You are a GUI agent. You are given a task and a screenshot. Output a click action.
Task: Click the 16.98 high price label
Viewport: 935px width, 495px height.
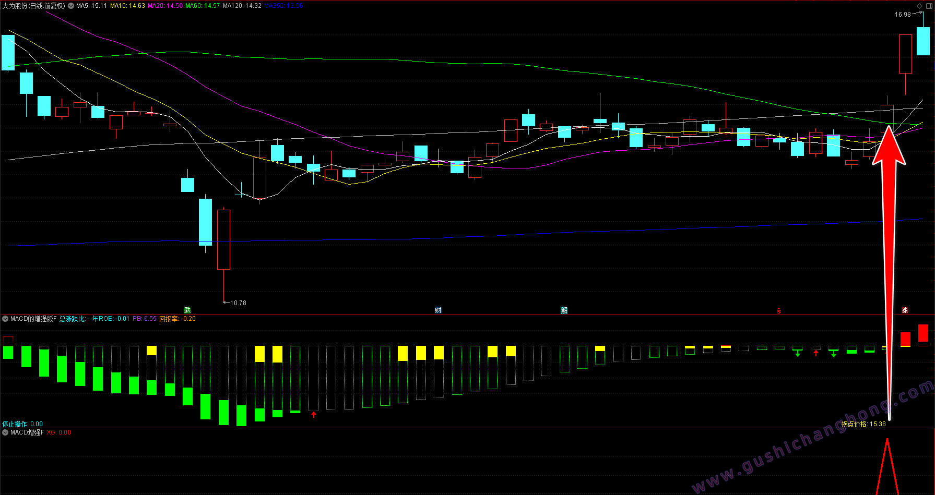click(903, 15)
